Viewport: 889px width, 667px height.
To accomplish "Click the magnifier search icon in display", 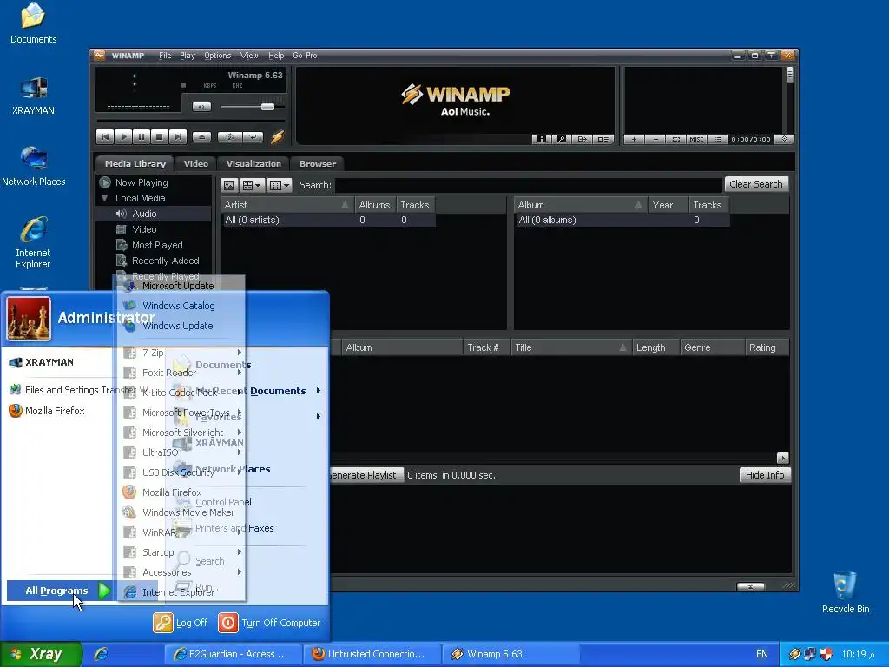I will (x=562, y=139).
